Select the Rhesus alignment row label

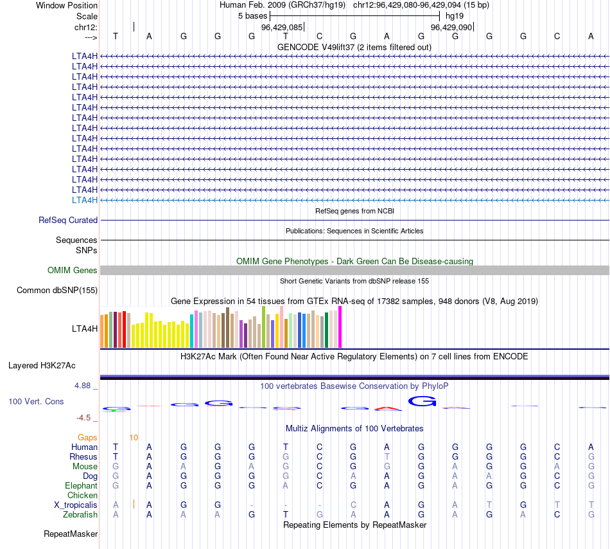83,456
